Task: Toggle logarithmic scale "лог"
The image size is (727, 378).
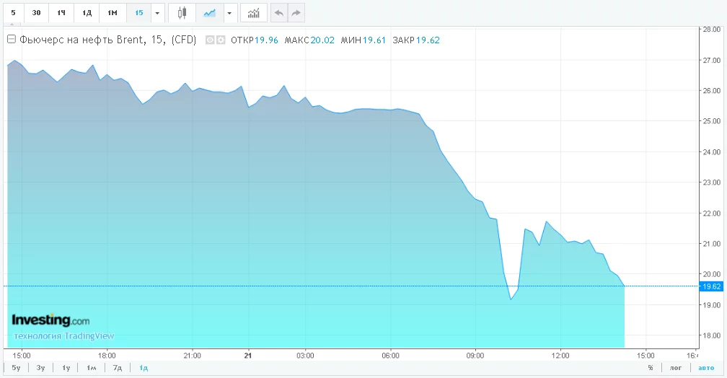Action: (676, 368)
